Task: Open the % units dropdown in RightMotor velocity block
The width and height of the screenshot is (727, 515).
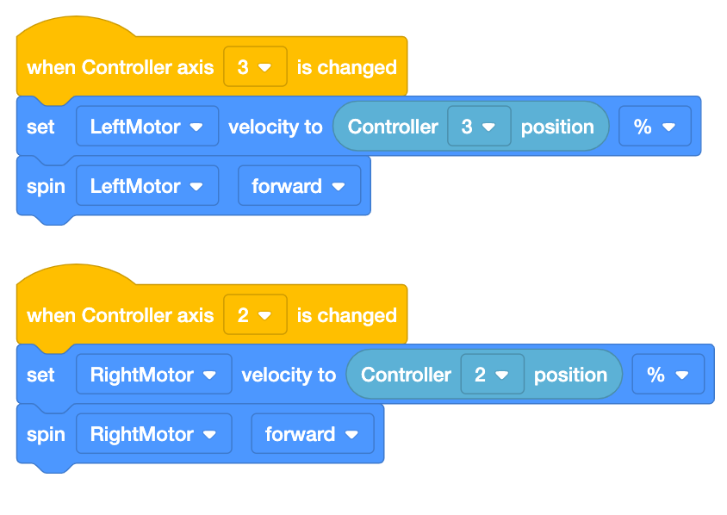Action: click(x=668, y=374)
